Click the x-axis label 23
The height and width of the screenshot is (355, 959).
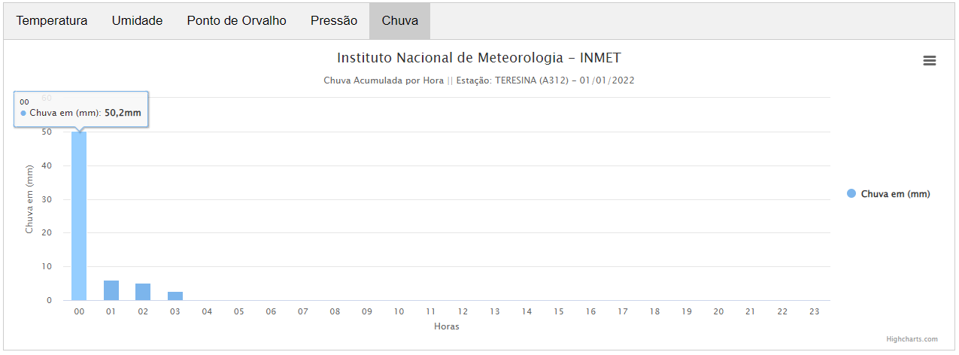[814, 311]
